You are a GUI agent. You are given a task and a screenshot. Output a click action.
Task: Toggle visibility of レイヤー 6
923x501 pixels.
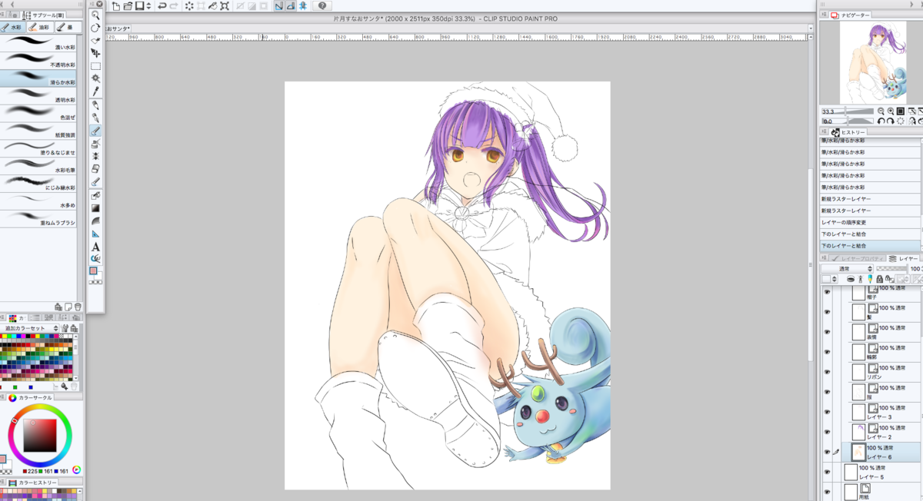pos(828,452)
